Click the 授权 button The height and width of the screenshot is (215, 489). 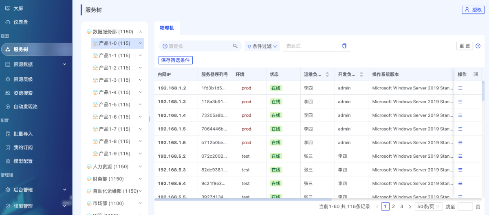point(473,10)
